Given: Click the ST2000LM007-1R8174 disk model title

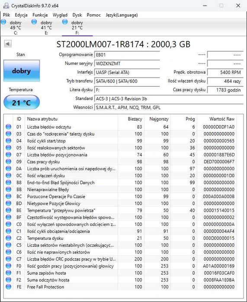Looking at the screenshot, I should click(x=123, y=45).
